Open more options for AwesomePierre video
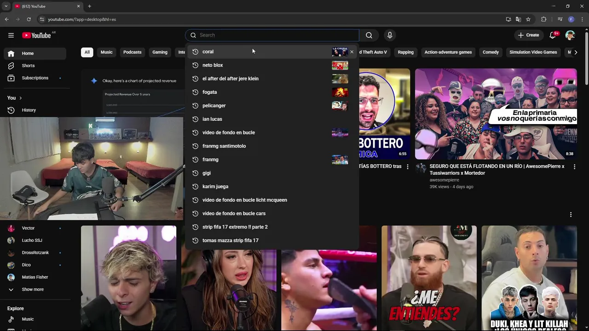589x331 pixels. click(x=574, y=167)
